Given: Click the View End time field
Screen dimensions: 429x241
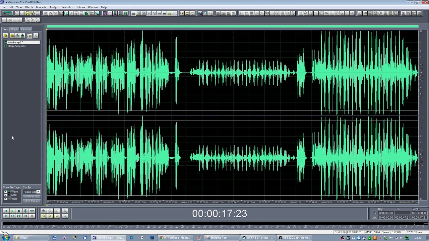Looking at the screenshot, I should pyautogui.click(x=403, y=217).
